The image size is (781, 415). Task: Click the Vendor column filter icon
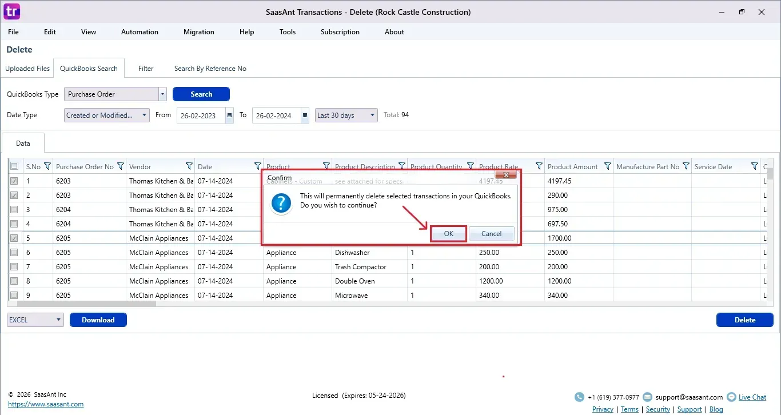click(189, 166)
